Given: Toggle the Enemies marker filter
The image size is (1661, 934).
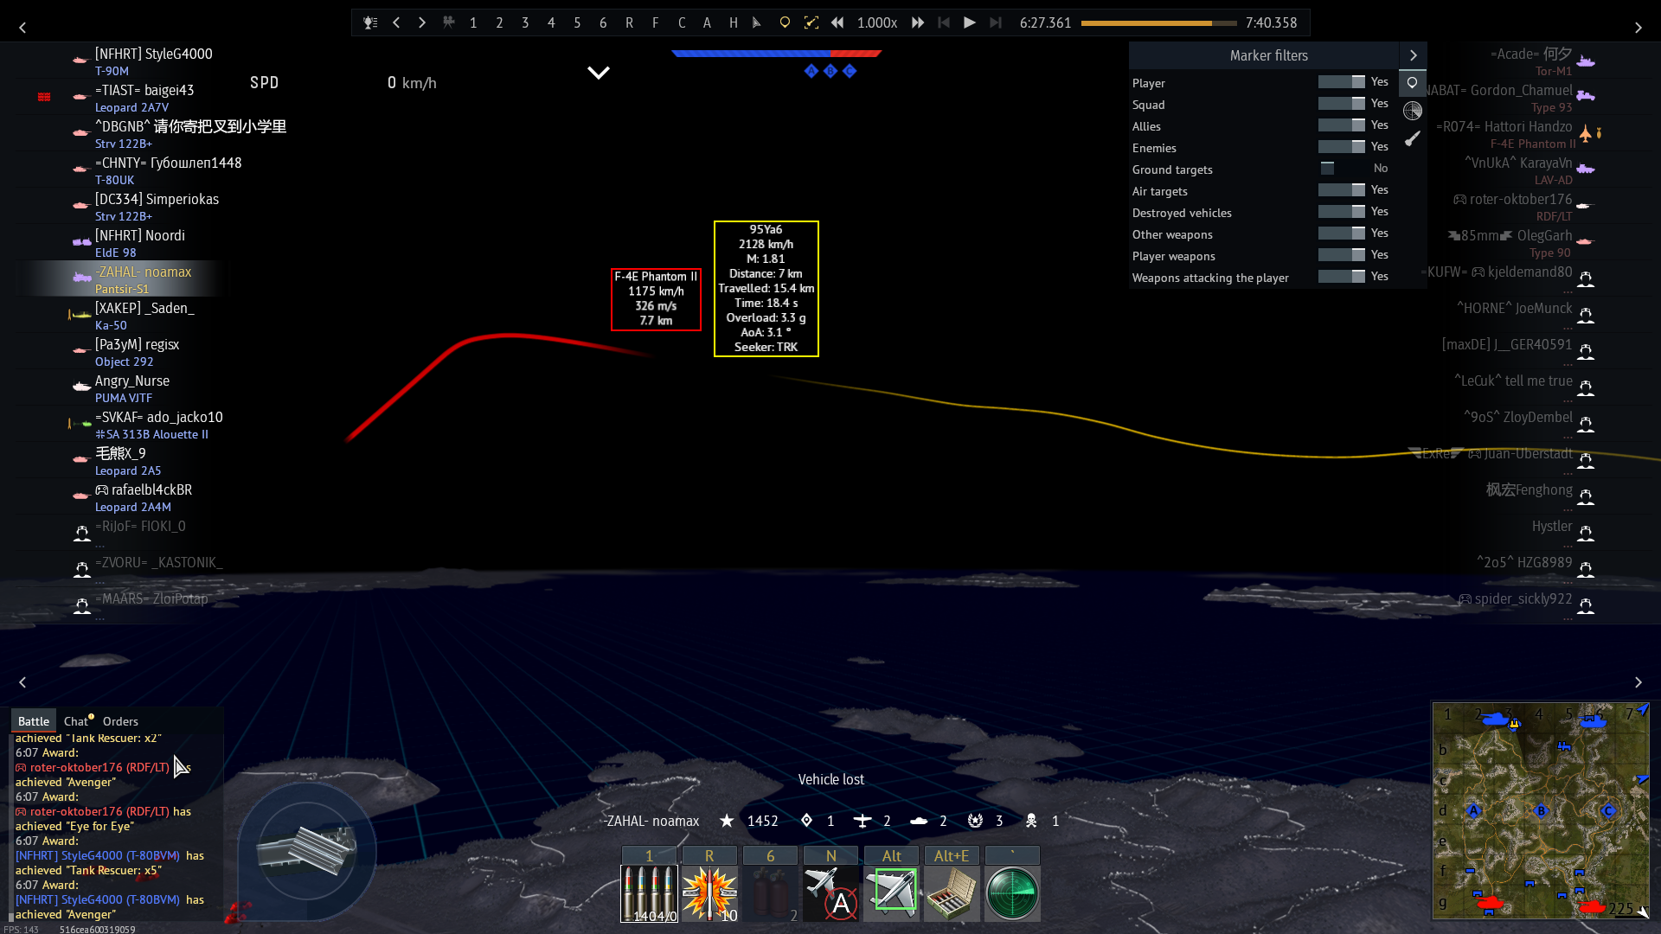Looking at the screenshot, I should click(x=1341, y=147).
